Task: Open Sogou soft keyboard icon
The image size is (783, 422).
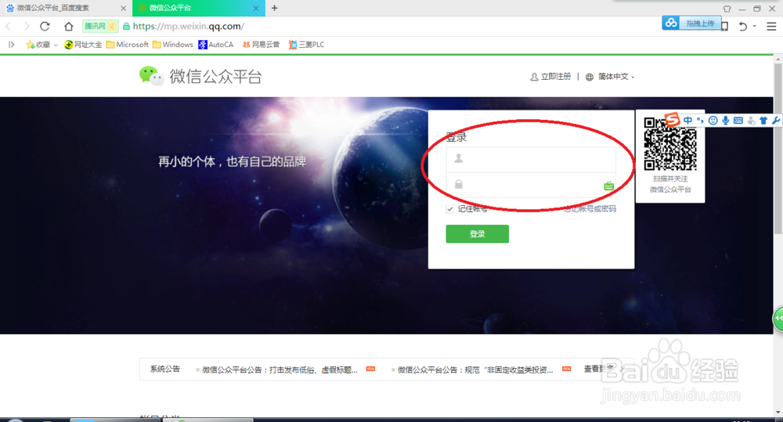Action: click(x=738, y=121)
